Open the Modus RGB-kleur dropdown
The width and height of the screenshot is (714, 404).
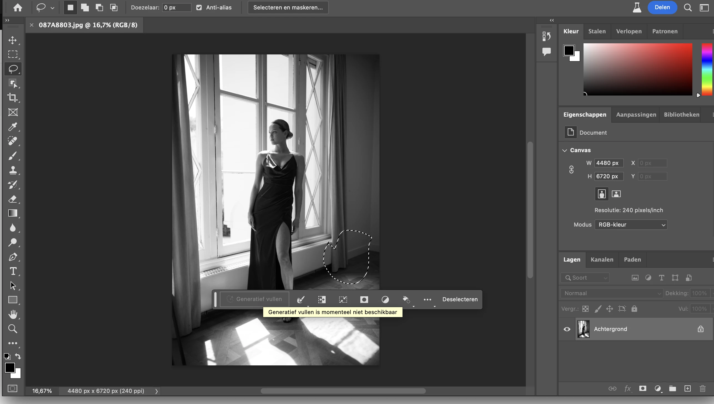631,225
